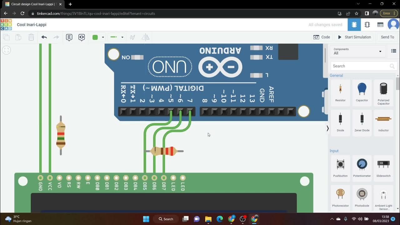The height and width of the screenshot is (225, 400).
Task: Click the Redo arrow icon
Action: pos(56,37)
